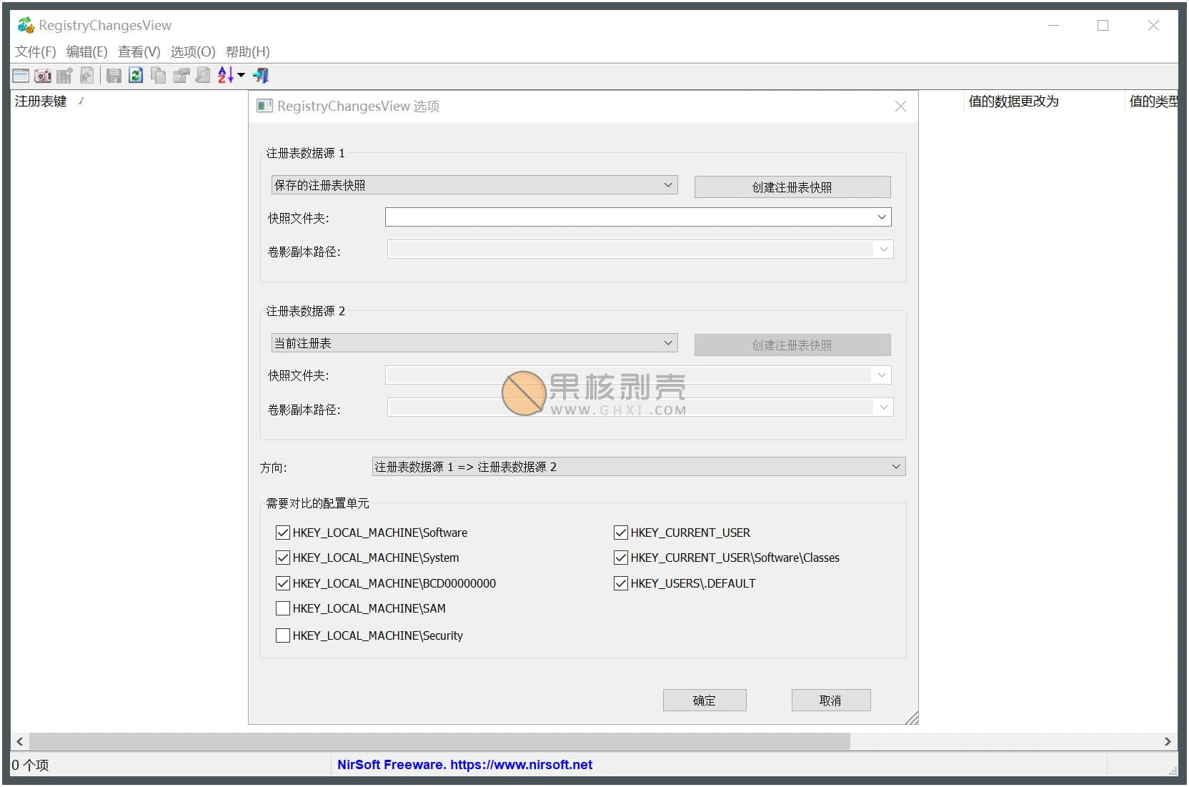Toggle HKEY_LOCAL_MACHINE\BCD00000000 checkbox
The height and width of the screenshot is (787, 1189).
click(x=283, y=583)
